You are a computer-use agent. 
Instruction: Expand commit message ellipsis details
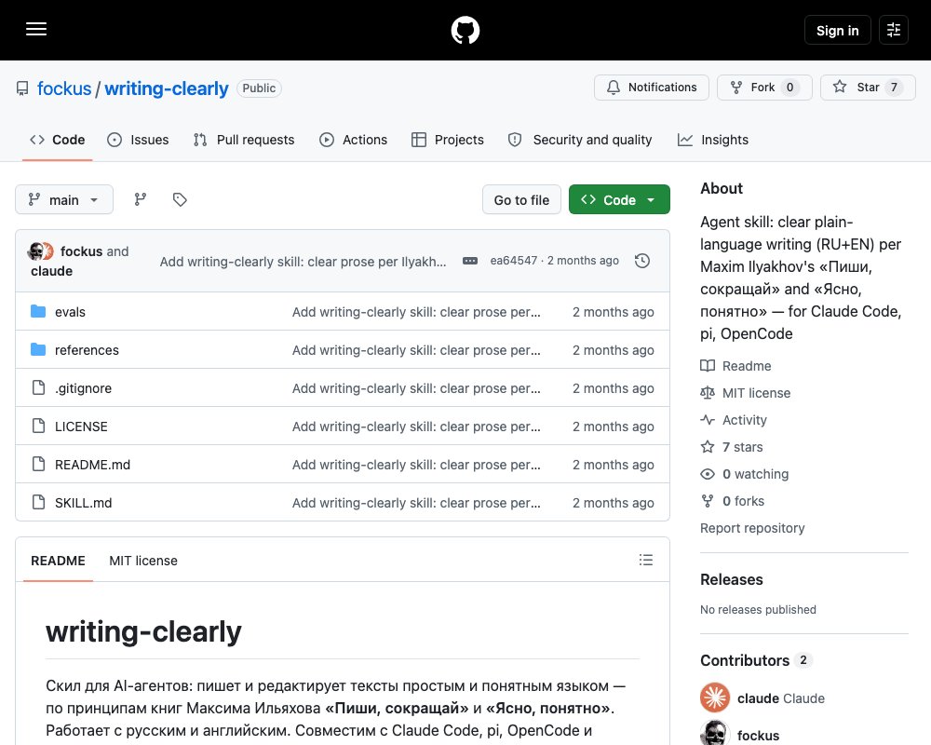469,261
